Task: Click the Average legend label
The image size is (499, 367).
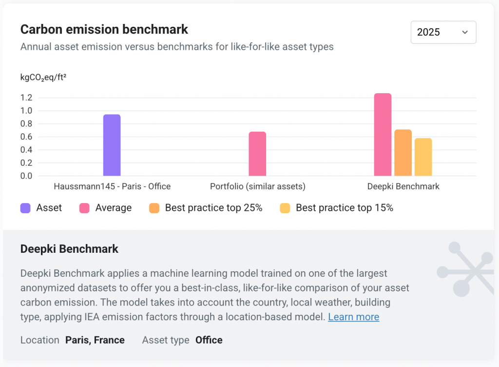Action: coord(113,208)
